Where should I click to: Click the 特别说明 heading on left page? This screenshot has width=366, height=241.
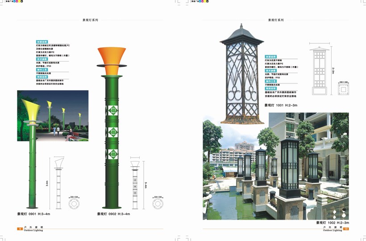[x=42, y=76]
